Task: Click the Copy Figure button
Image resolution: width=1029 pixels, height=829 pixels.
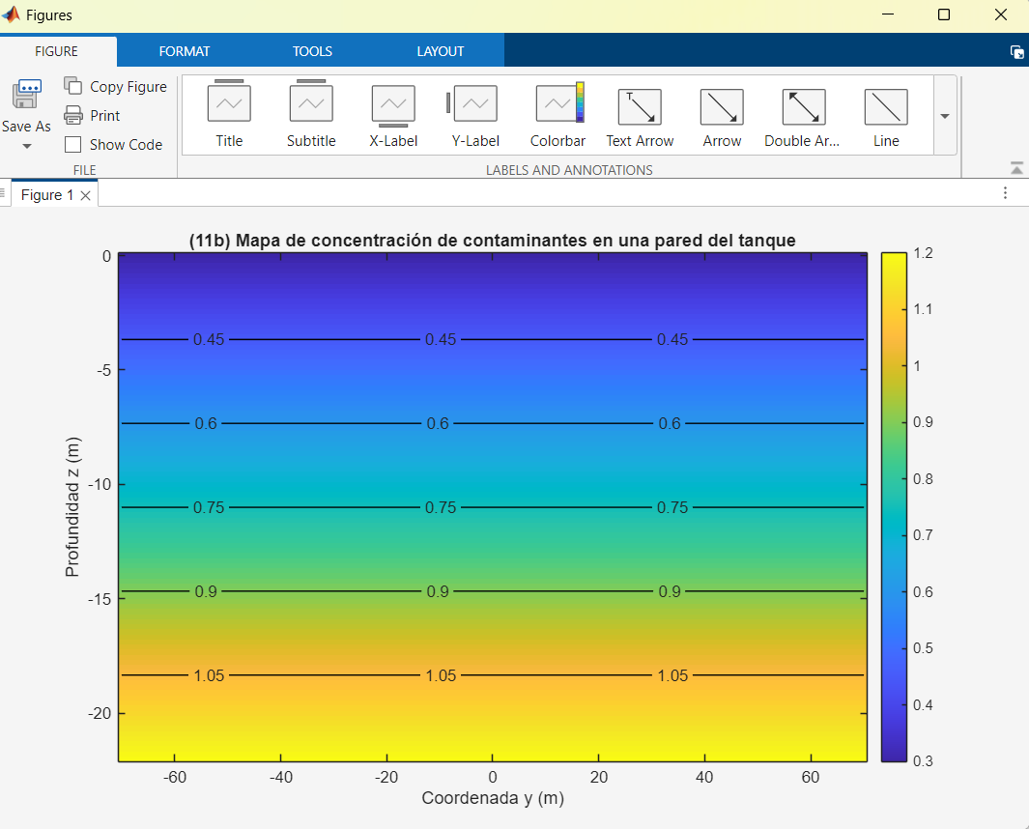Action: pyautogui.click(x=116, y=87)
